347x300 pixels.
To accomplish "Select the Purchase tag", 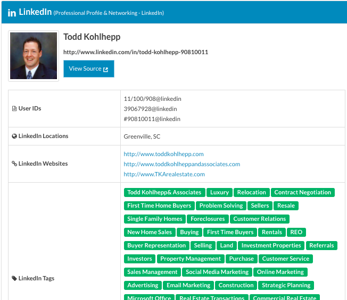I will 242,259.
